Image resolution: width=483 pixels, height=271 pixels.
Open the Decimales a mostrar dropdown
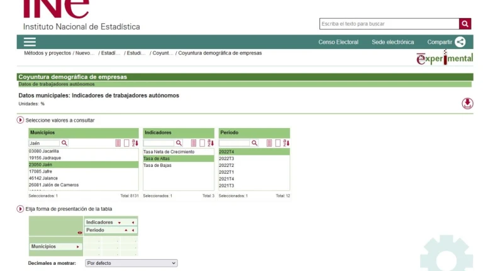pyautogui.click(x=131, y=263)
